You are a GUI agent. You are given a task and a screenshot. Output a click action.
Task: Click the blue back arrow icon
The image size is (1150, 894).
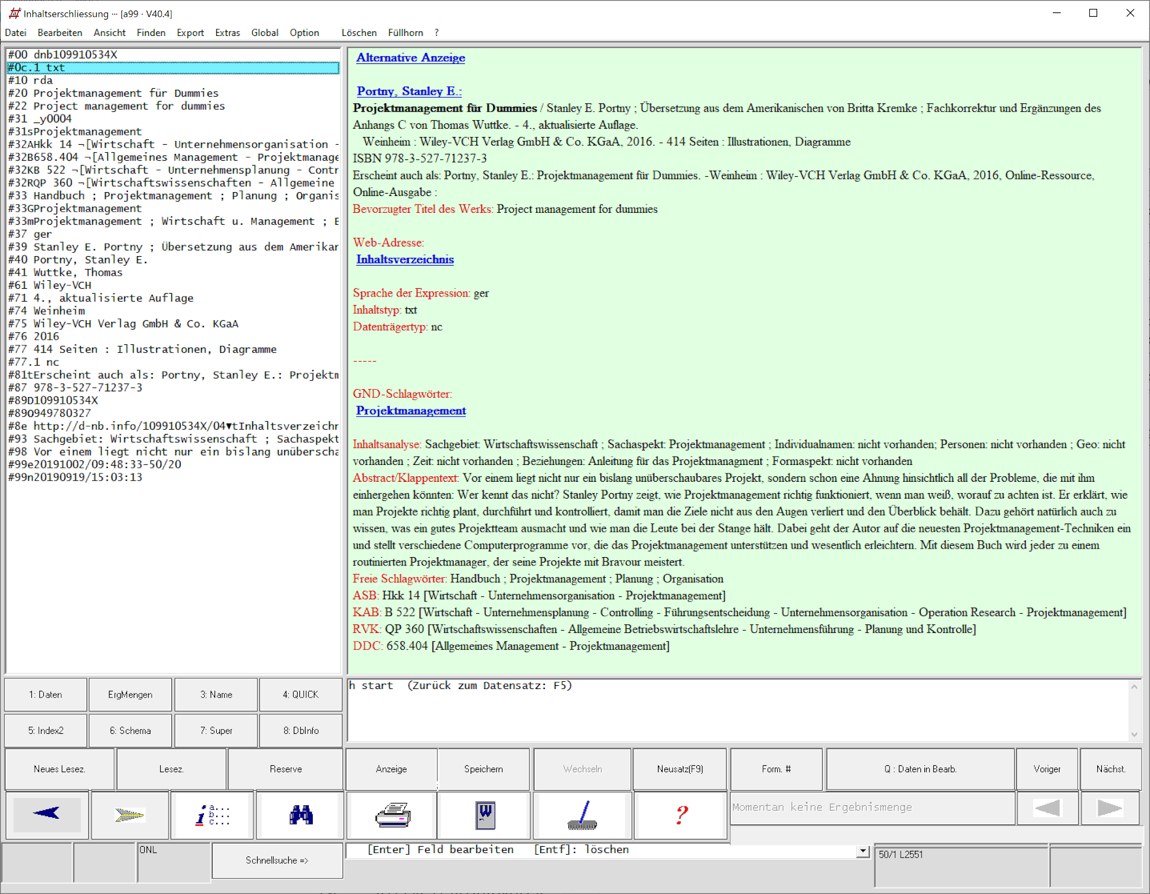click(x=47, y=814)
